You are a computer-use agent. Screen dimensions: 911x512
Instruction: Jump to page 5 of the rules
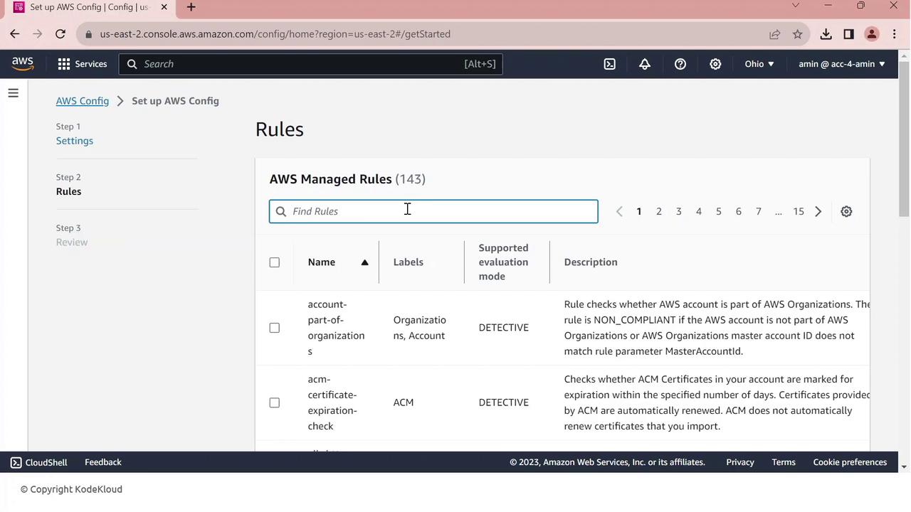point(719,211)
